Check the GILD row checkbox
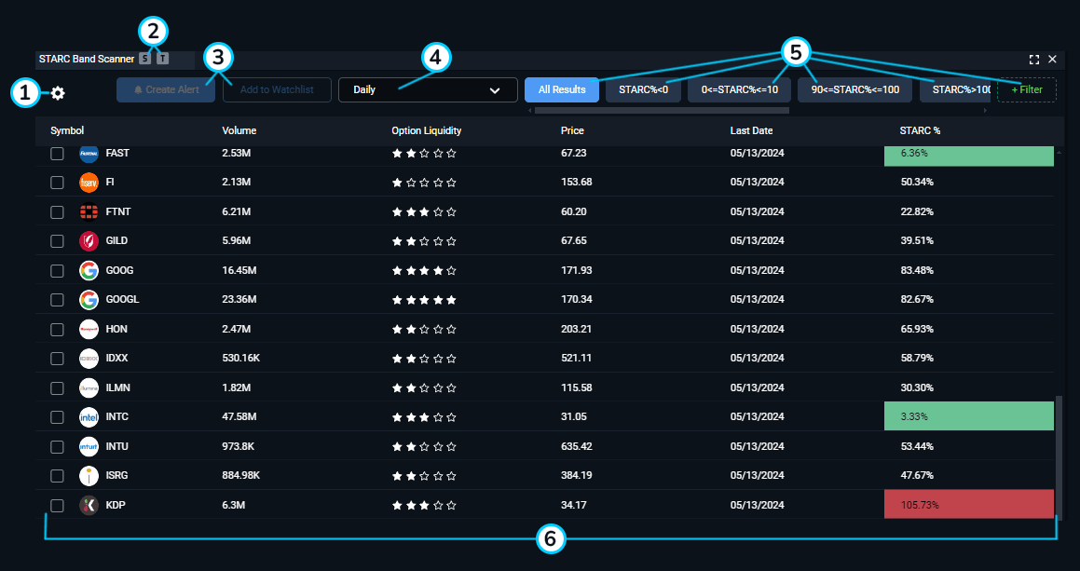 click(x=57, y=241)
